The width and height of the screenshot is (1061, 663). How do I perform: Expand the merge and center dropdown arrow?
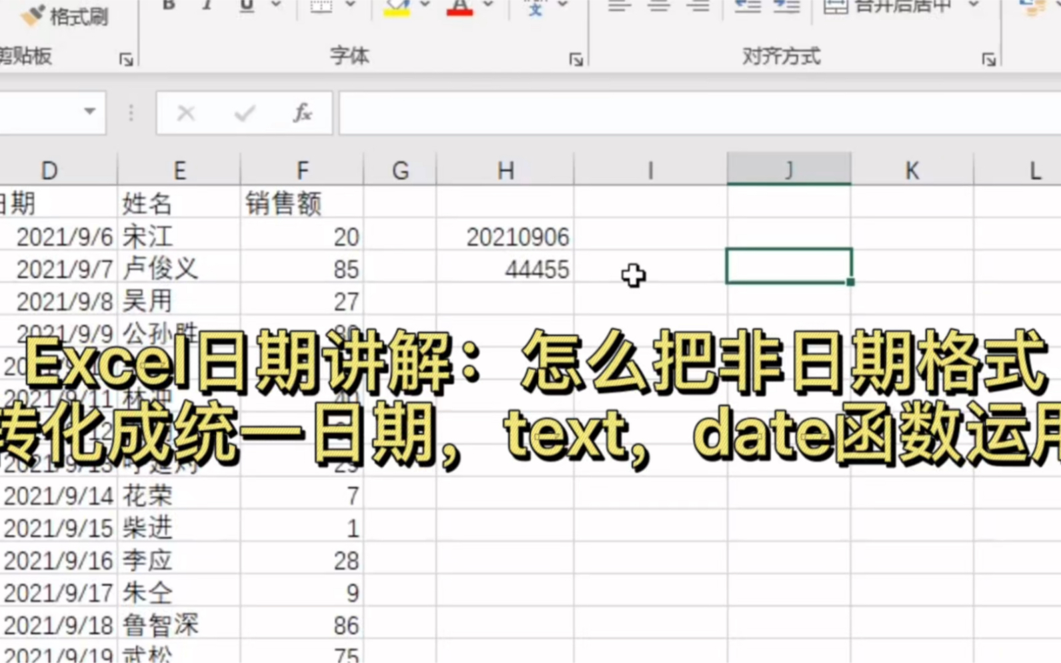974,5
